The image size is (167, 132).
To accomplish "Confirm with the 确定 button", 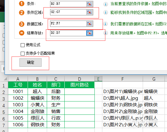I will pos(30,63).
